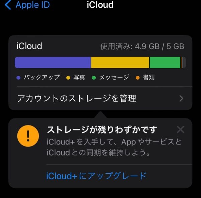Viewport: 201px width, 198px height.
Task: Click yellow photos segment of storage bar
Action: pos(120,63)
